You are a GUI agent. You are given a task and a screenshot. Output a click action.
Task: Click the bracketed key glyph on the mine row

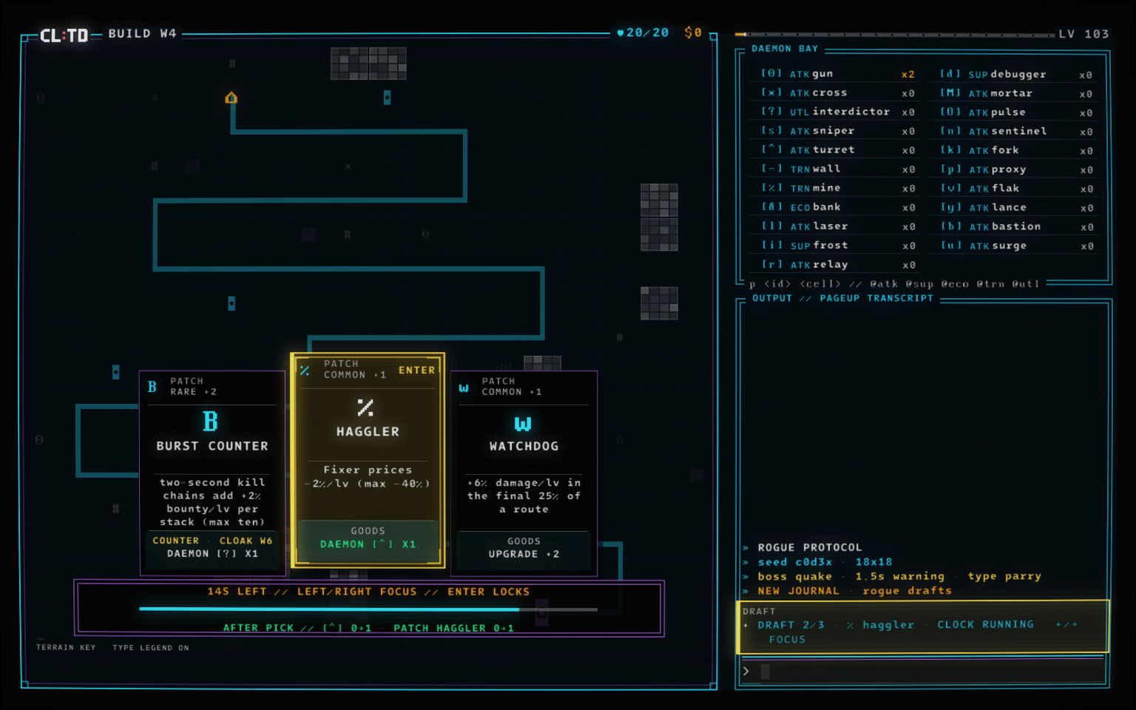tap(771, 188)
